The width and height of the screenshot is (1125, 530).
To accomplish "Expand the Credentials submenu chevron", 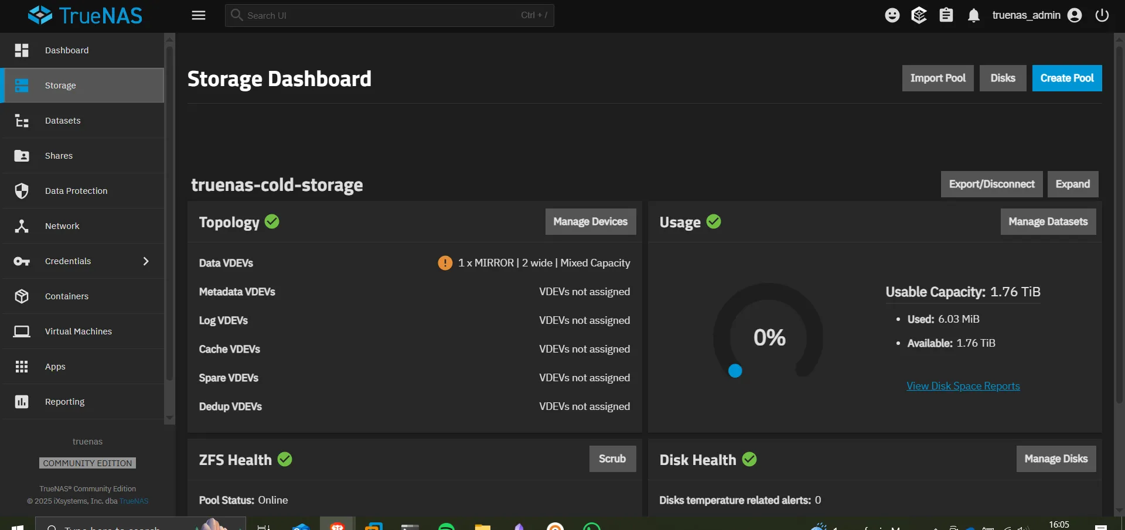I will tap(146, 261).
